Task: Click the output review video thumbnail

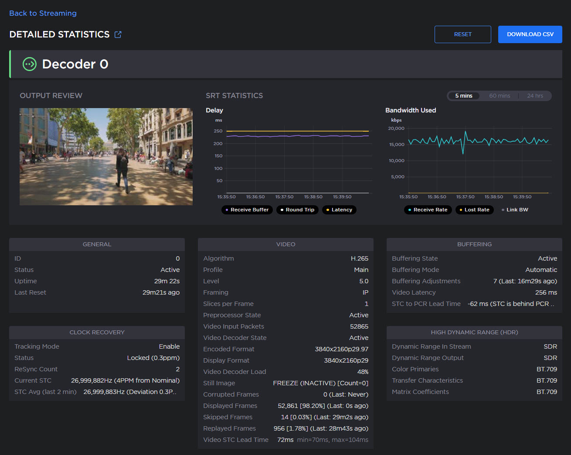Action: [x=106, y=156]
